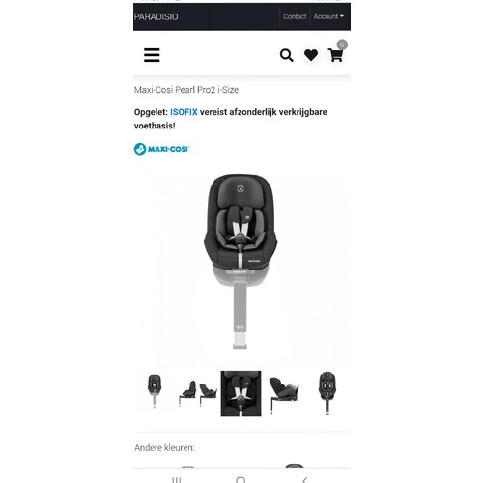
Task: Select first thumbnail of seat with base
Action: pos(155,391)
